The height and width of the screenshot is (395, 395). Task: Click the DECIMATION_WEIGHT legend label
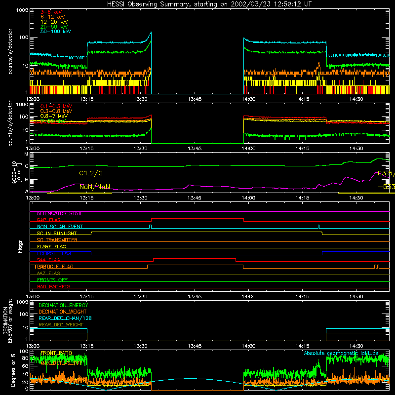pos(63,312)
